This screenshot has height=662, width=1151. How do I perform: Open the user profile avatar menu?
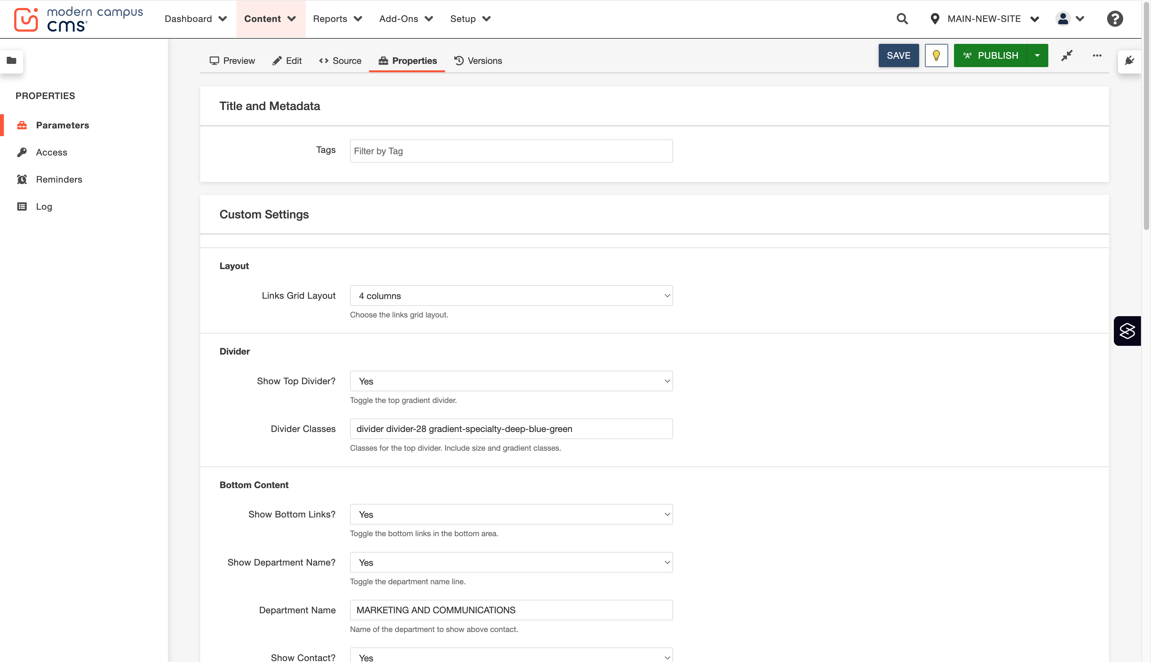(1070, 19)
